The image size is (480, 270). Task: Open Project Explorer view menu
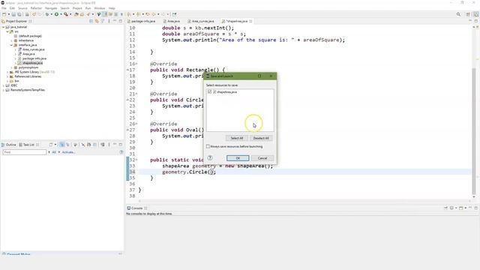point(109,21)
